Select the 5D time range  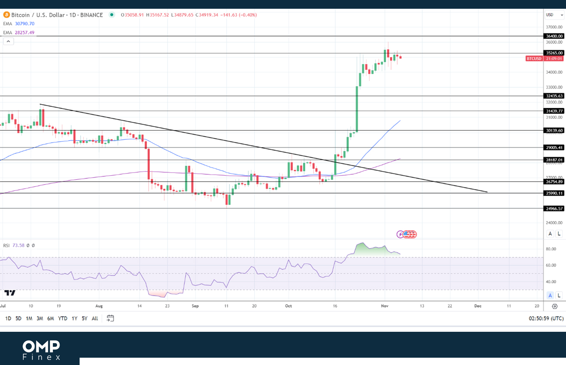(19, 319)
